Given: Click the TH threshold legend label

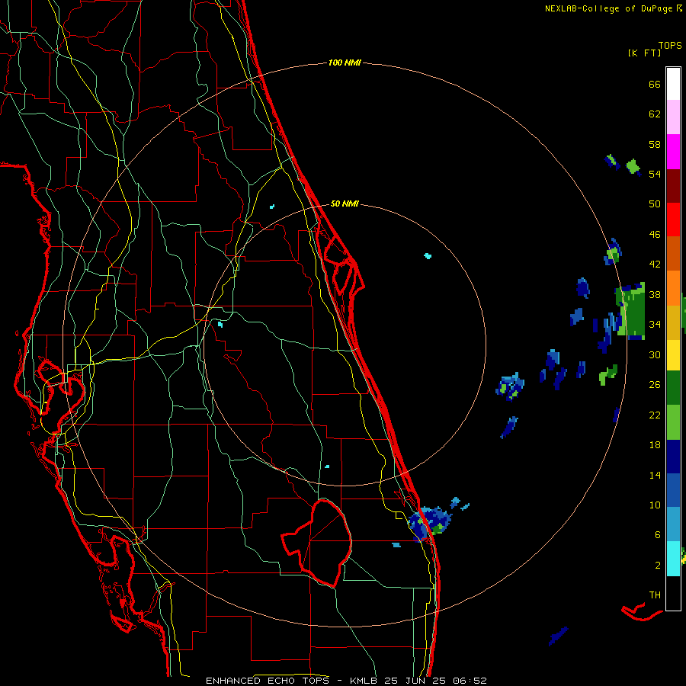Looking at the screenshot, I should point(655,595).
